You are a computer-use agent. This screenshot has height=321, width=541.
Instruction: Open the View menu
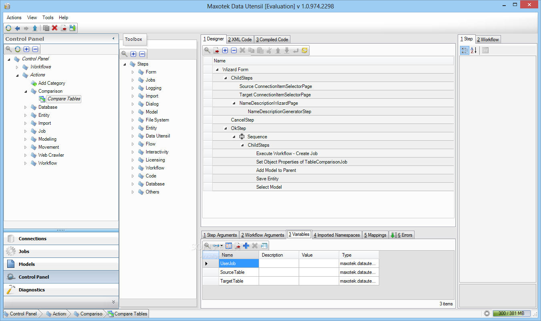point(32,18)
